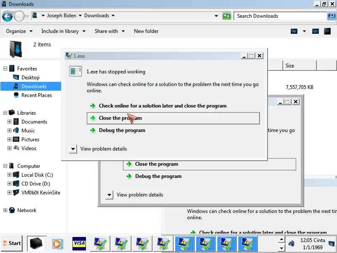The height and width of the screenshot is (253, 337).
Task: Expand CD Drive (D:)
Action: [9, 183]
